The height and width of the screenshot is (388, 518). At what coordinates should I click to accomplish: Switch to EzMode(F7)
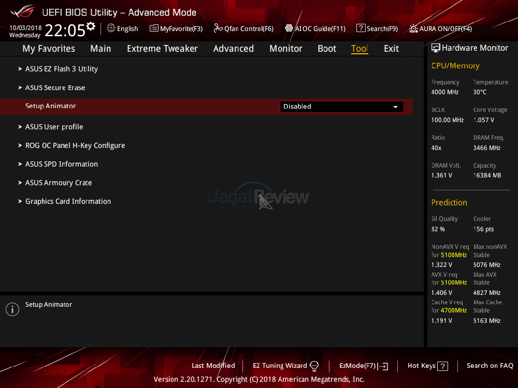coord(357,366)
